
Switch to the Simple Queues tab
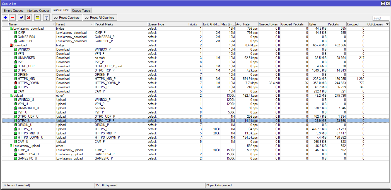pos(13,11)
